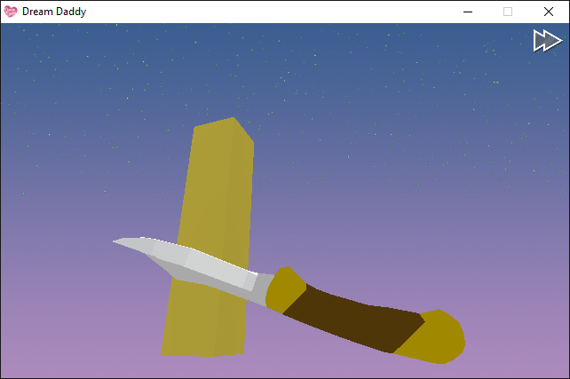Click the empty white title bar area

coord(273,12)
